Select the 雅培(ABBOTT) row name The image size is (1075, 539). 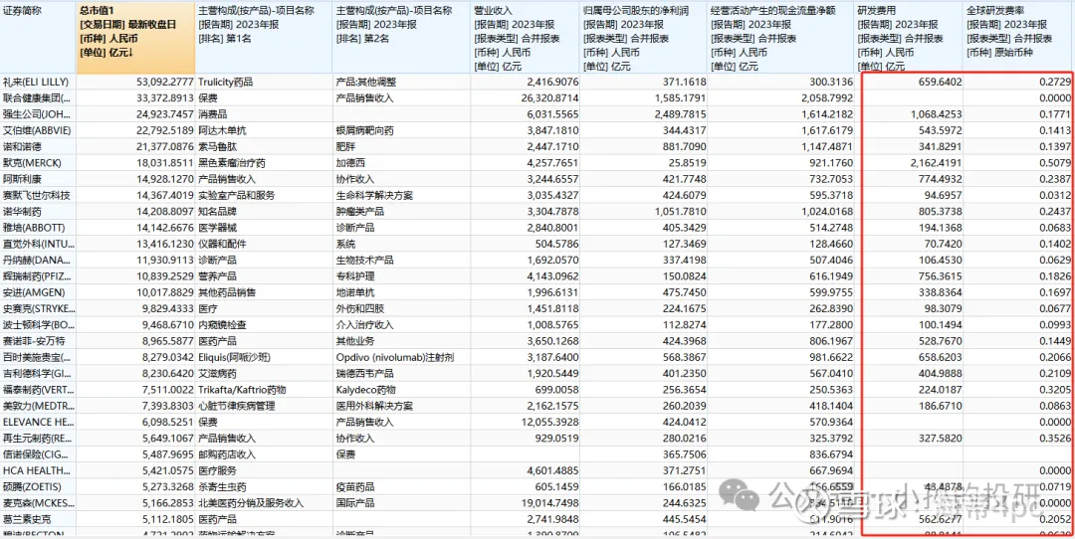[34, 228]
